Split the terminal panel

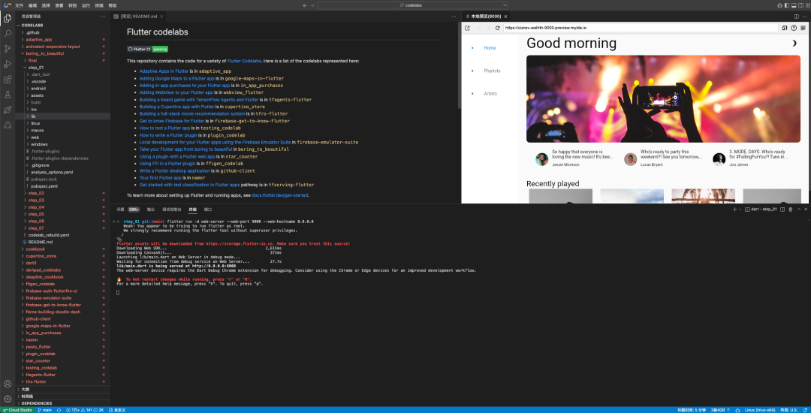click(x=782, y=210)
